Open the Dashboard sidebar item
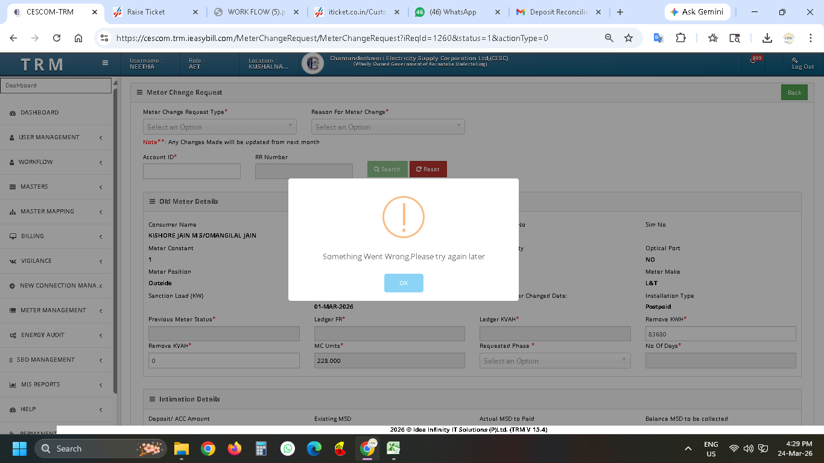824x463 pixels. 56,113
